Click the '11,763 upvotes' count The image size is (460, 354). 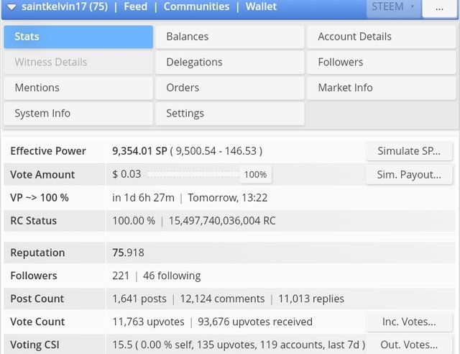tap(148, 322)
